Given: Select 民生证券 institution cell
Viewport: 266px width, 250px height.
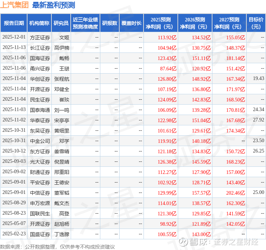Looking at the screenshot, I should pos(40,100).
